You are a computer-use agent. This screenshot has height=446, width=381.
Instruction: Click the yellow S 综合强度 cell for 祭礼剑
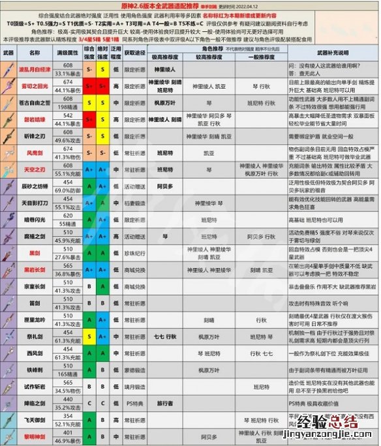click(89, 336)
